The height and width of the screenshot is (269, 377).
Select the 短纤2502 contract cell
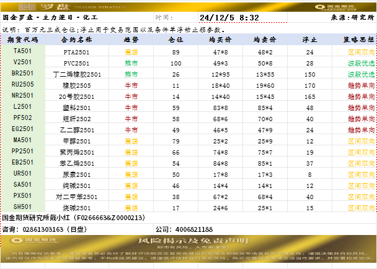pos(77,119)
